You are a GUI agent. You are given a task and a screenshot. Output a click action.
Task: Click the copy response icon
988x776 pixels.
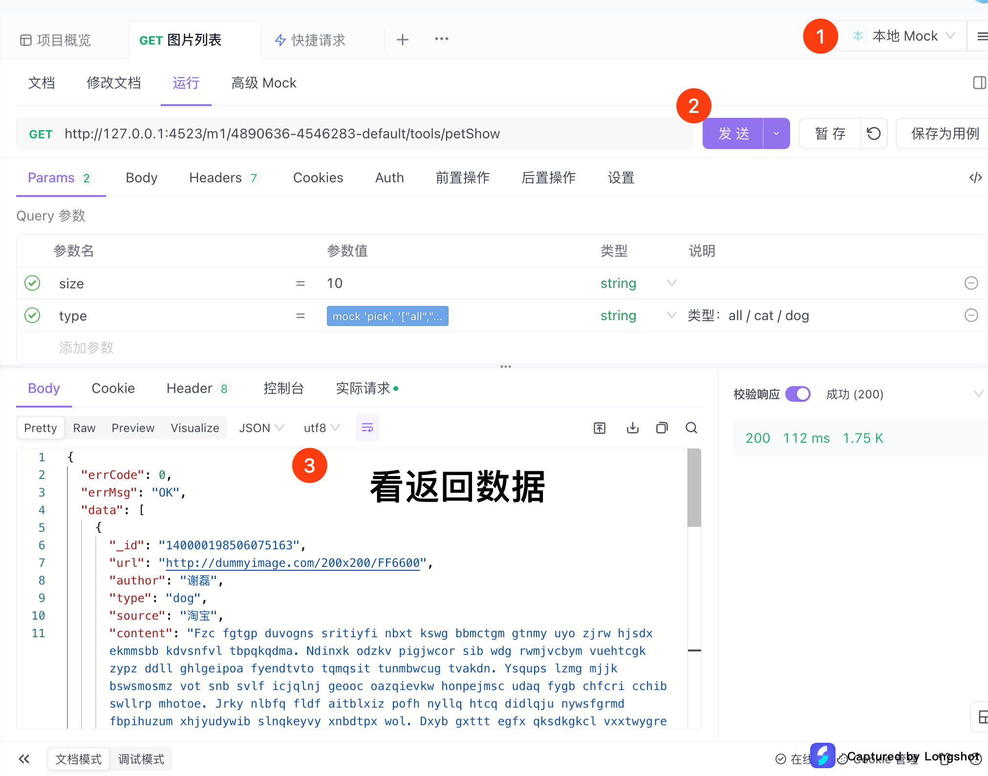(662, 428)
